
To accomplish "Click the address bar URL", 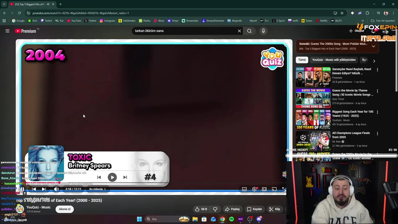I will click(x=81, y=13).
